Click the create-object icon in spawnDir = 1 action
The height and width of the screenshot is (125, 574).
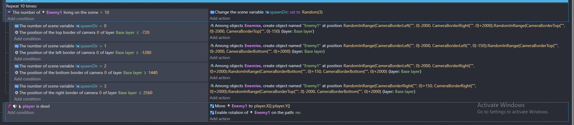212,46
